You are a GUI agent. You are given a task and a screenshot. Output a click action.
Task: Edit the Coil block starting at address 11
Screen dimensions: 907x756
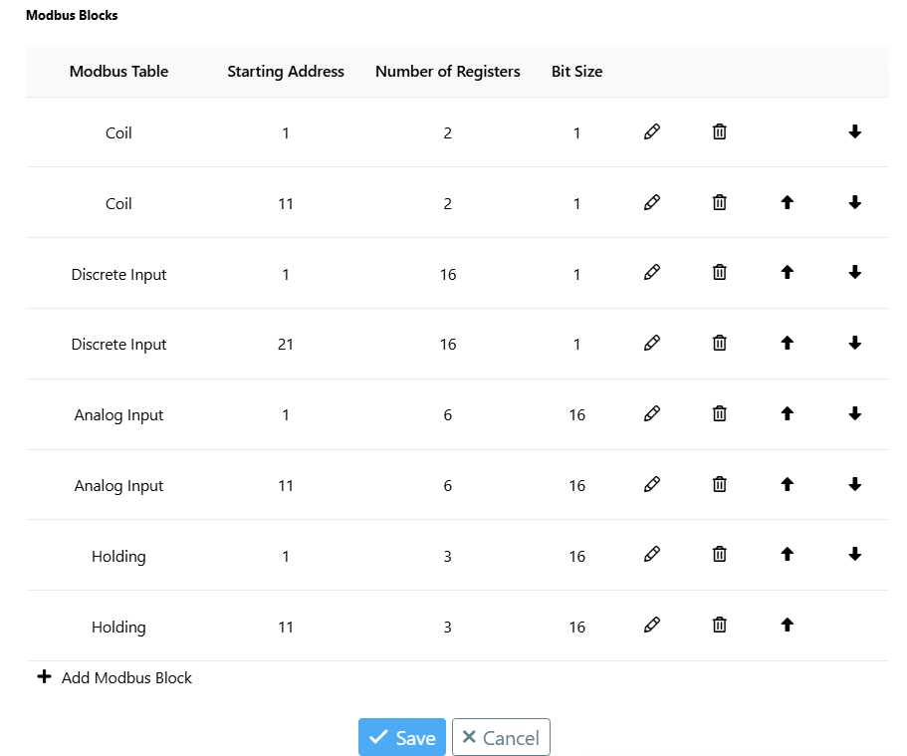tap(652, 202)
